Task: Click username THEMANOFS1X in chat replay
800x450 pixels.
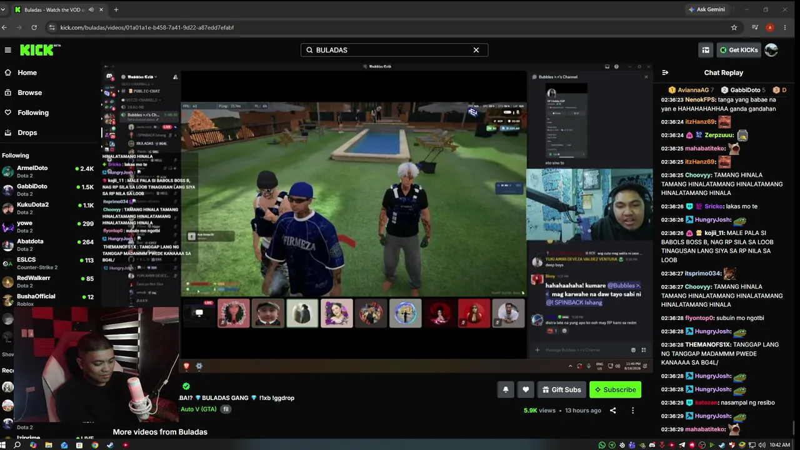Action: (708, 345)
